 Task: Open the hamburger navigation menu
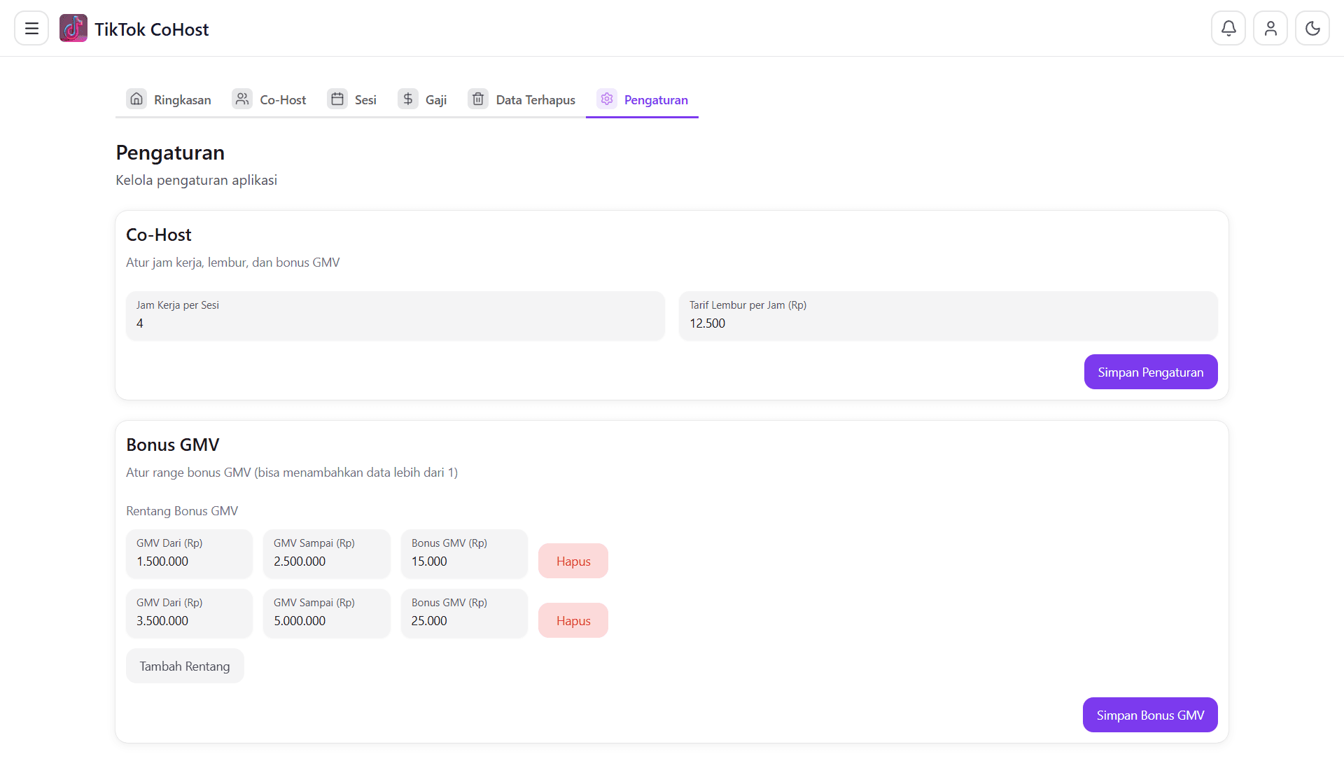tap(31, 28)
